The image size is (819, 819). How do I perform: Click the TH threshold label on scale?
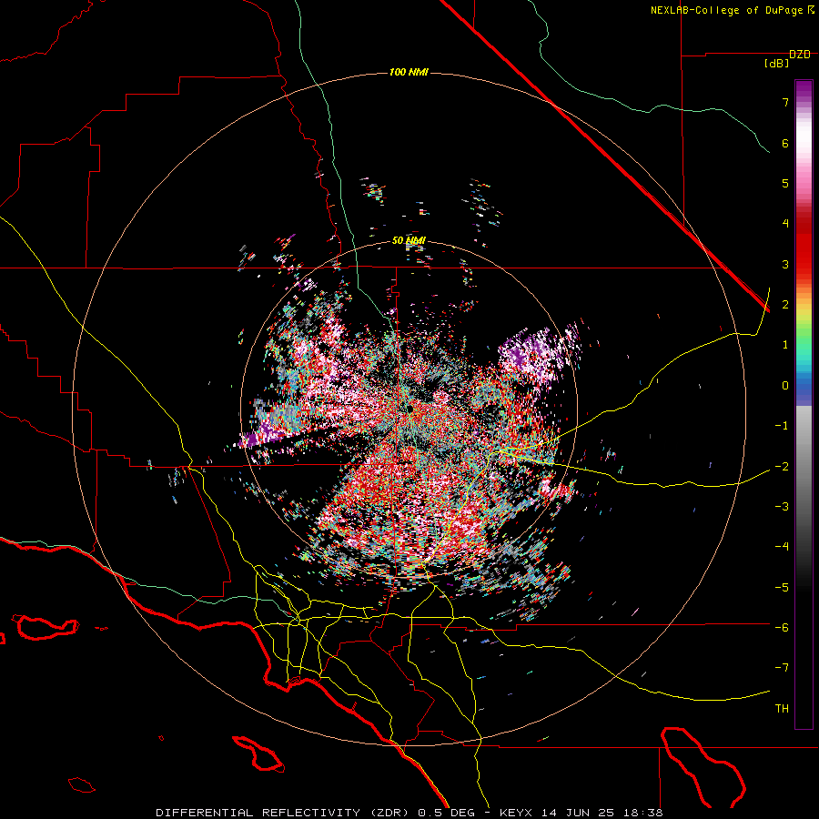point(782,709)
